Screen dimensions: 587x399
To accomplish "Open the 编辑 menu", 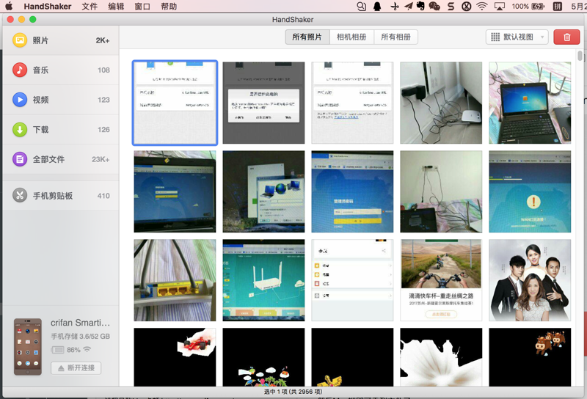I will [x=116, y=7].
